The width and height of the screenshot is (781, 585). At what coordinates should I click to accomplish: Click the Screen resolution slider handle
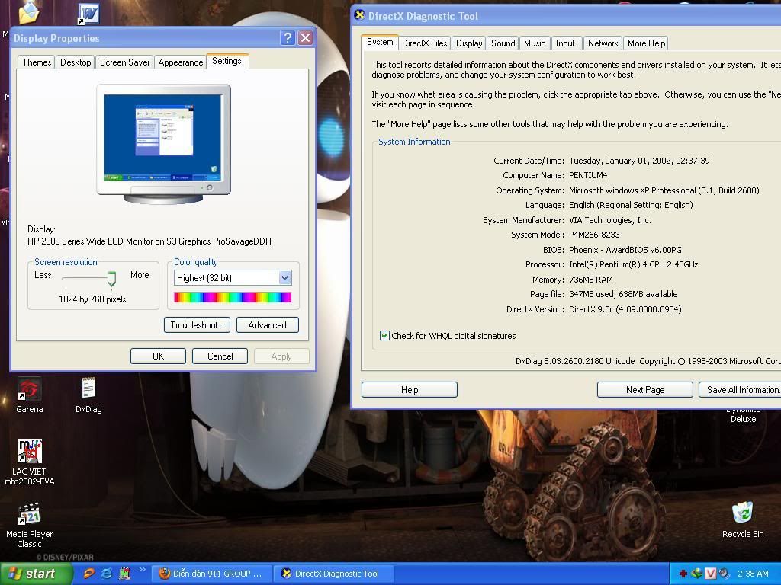[111, 279]
